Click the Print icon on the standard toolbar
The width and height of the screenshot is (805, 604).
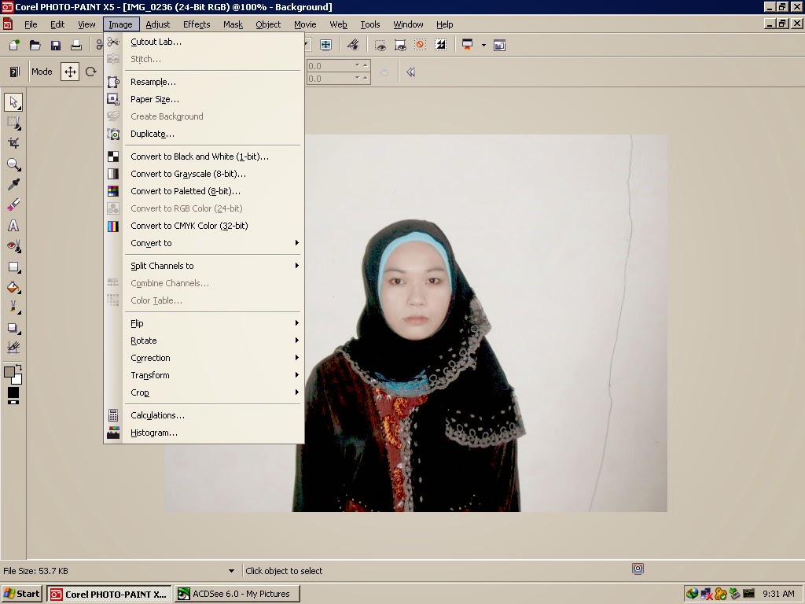(x=75, y=45)
